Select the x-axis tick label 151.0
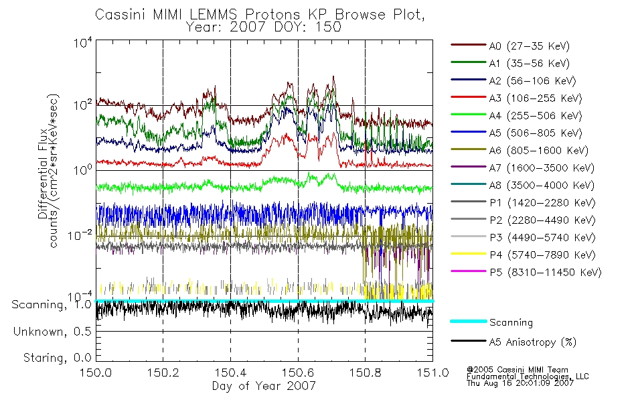636x402 pixels. (432, 373)
